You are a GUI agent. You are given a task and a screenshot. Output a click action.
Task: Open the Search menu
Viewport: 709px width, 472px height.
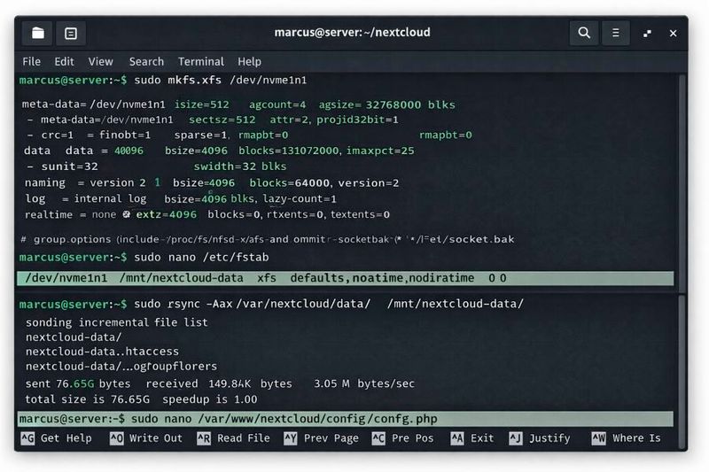coord(146,61)
